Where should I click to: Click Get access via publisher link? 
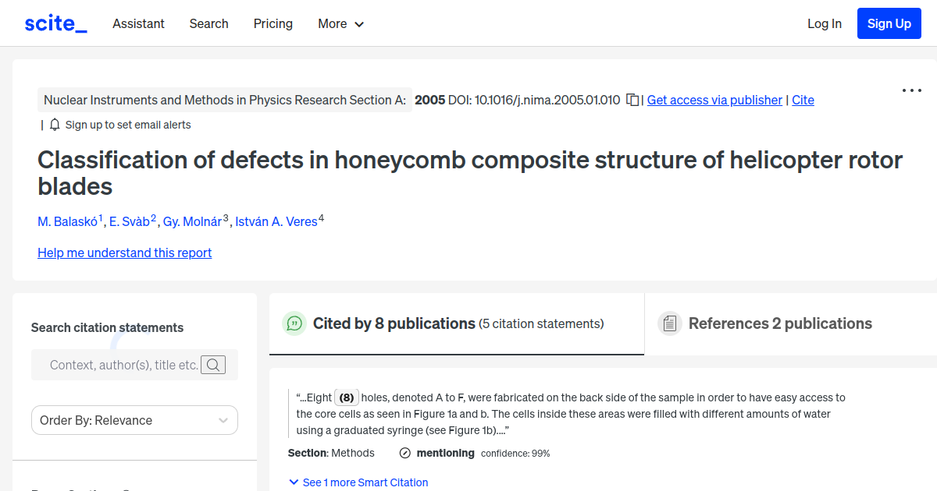click(x=714, y=100)
